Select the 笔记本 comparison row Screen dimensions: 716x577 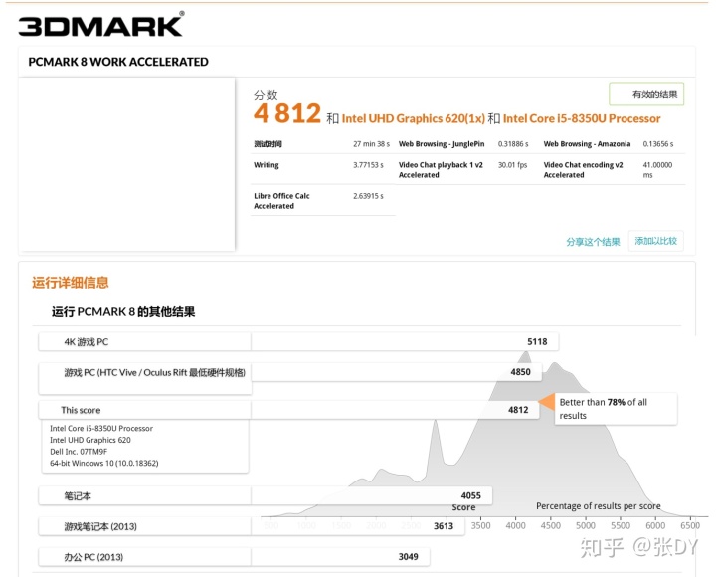[x=266, y=495]
